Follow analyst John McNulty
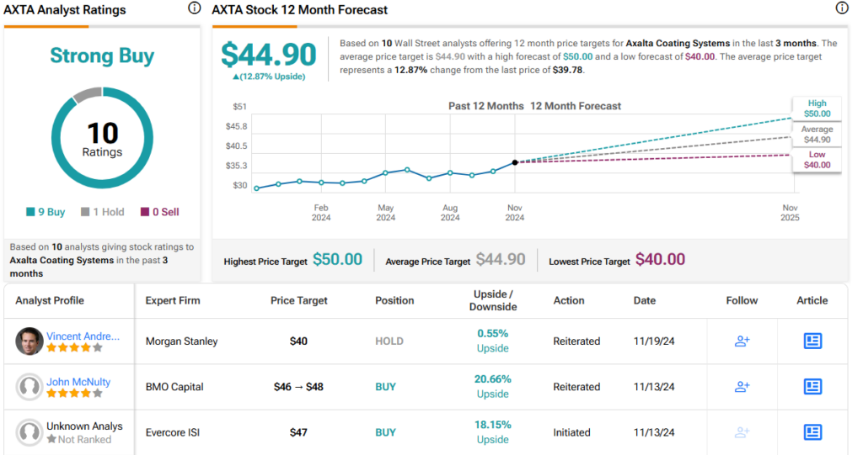Screen dimensions: 863x455 pyautogui.click(x=742, y=387)
